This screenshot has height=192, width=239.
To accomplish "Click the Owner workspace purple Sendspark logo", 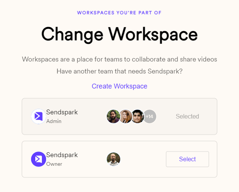I will (x=39, y=159).
